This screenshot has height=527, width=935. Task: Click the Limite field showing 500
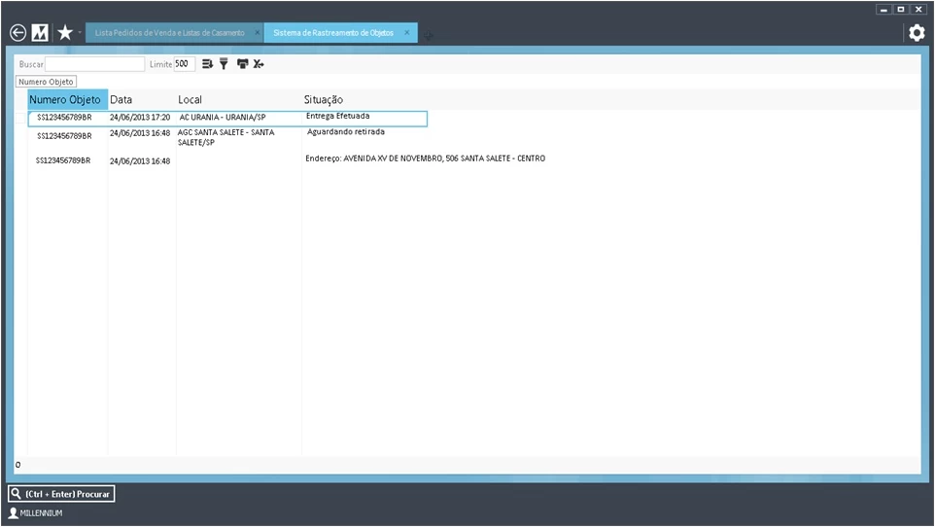[x=184, y=64]
